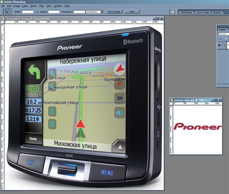
Task: Open the Select menu
Action: tap(34, 6)
